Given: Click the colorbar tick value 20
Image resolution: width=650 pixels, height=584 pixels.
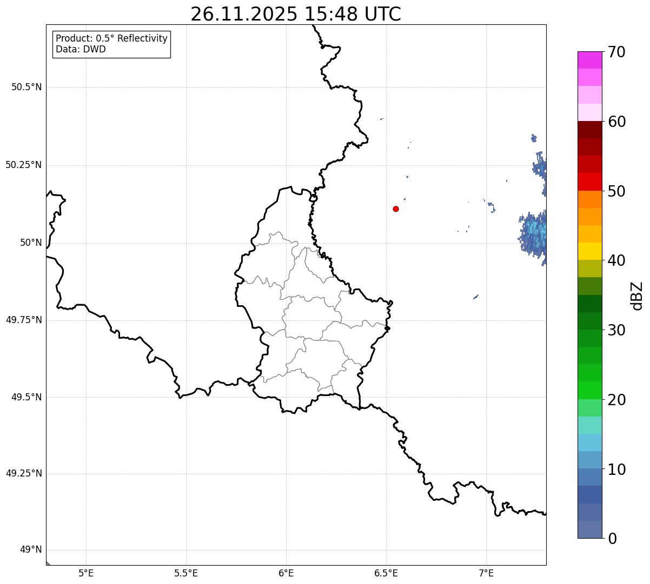Looking at the screenshot, I should point(616,400).
